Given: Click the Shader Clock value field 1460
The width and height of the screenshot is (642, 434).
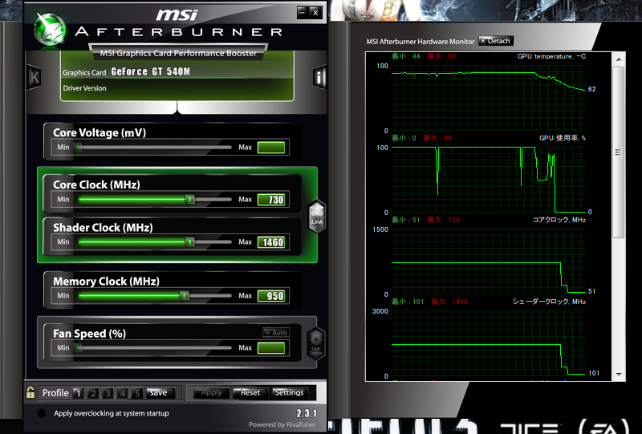Looking at the screenshot, I should (271, 242).
